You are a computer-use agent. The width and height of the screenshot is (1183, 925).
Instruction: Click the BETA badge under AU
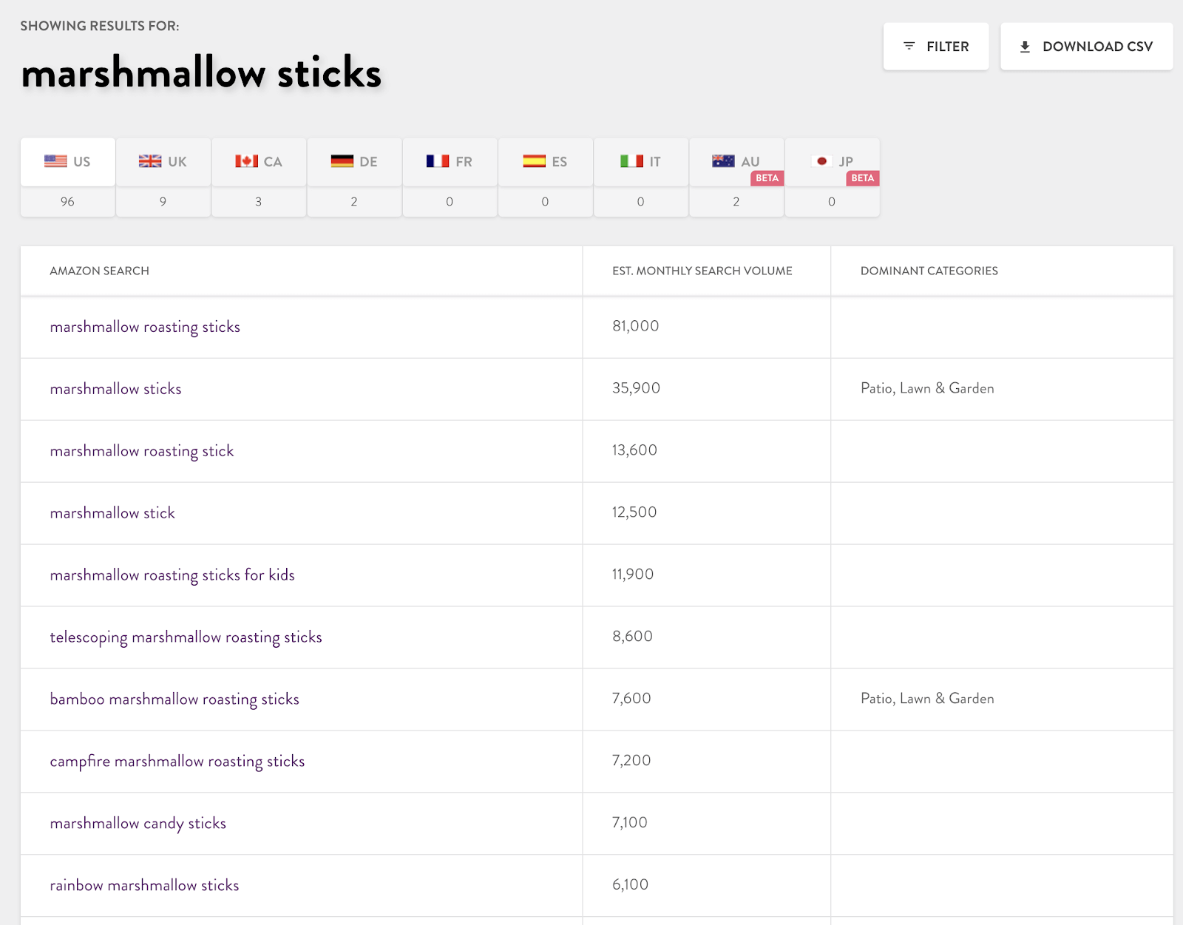(767, 178)
